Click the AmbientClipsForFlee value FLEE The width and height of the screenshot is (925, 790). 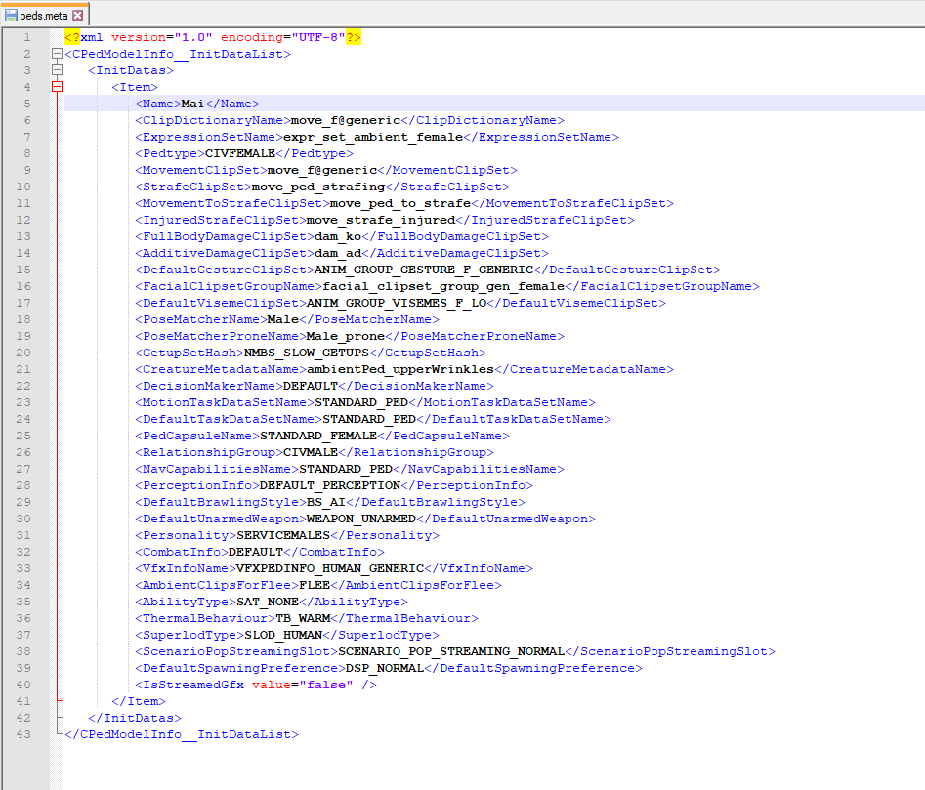pyautogui.click(x=315, y=585)
